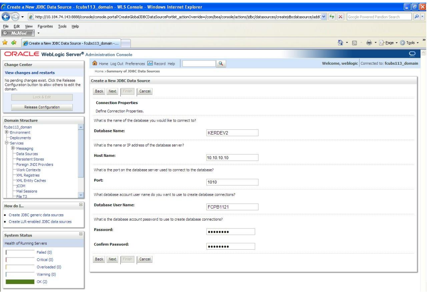This screenshot has height=305, width=429.
Task: Open the IE Tools gear menu
Action: 409,43
